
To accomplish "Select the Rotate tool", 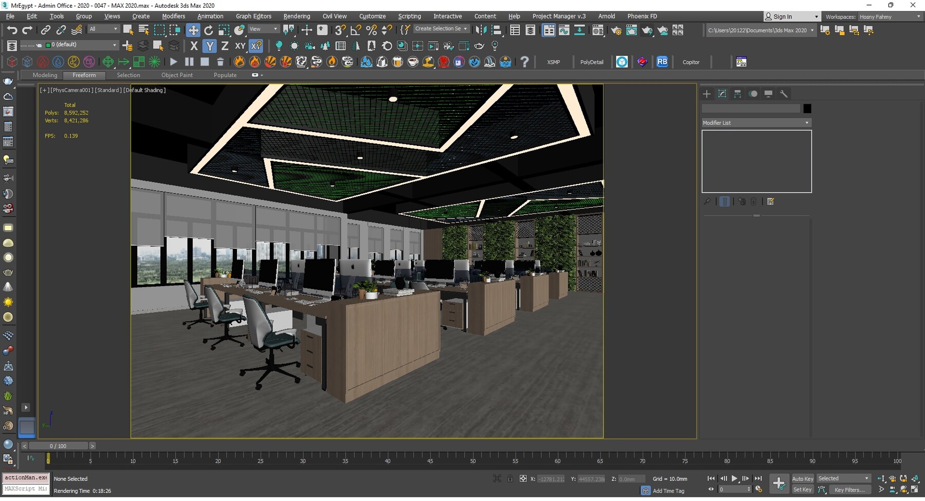I will click(x=209, y=30).
